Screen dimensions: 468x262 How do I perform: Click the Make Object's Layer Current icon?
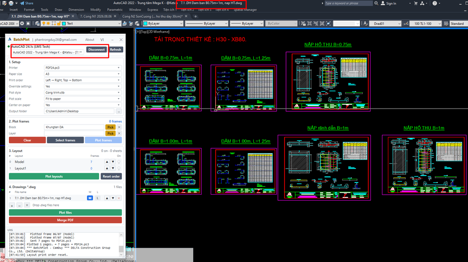point(124,23)
